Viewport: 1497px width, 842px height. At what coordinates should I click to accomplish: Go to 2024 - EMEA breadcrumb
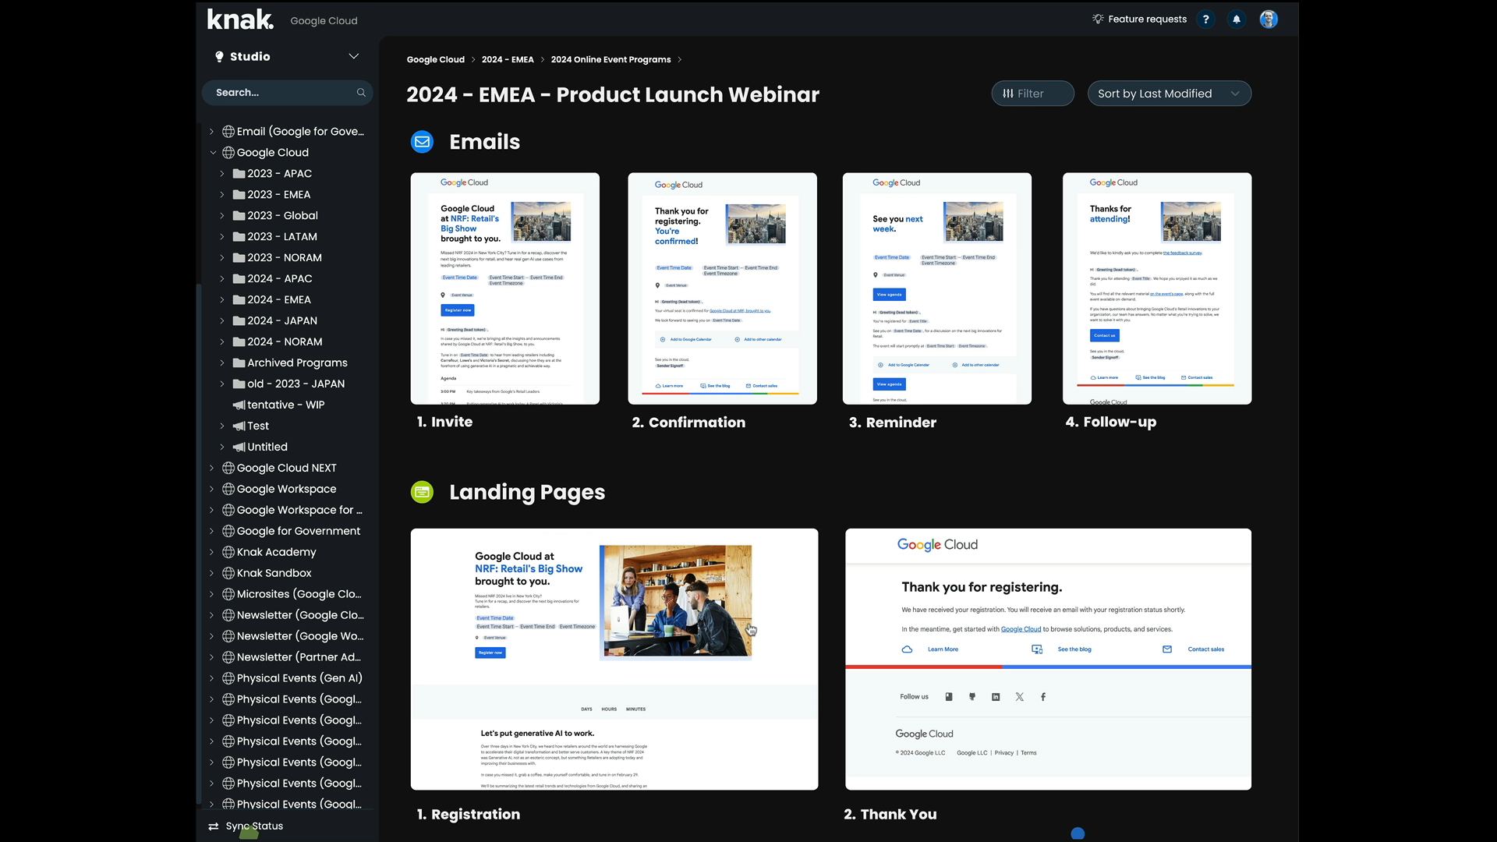click(508, 59)
